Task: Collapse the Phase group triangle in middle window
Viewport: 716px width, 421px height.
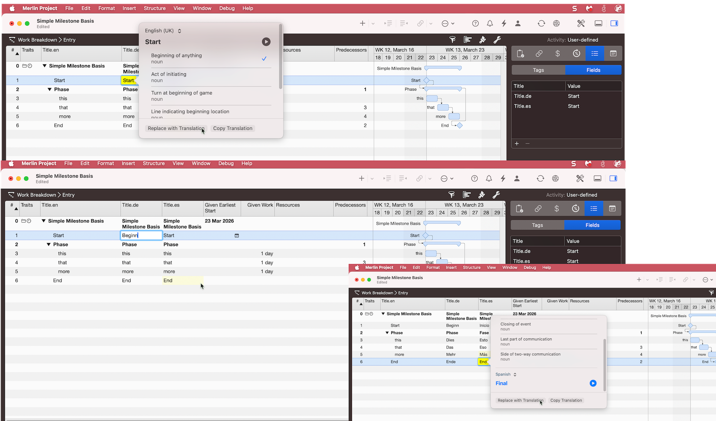Action: pos(49,245)
